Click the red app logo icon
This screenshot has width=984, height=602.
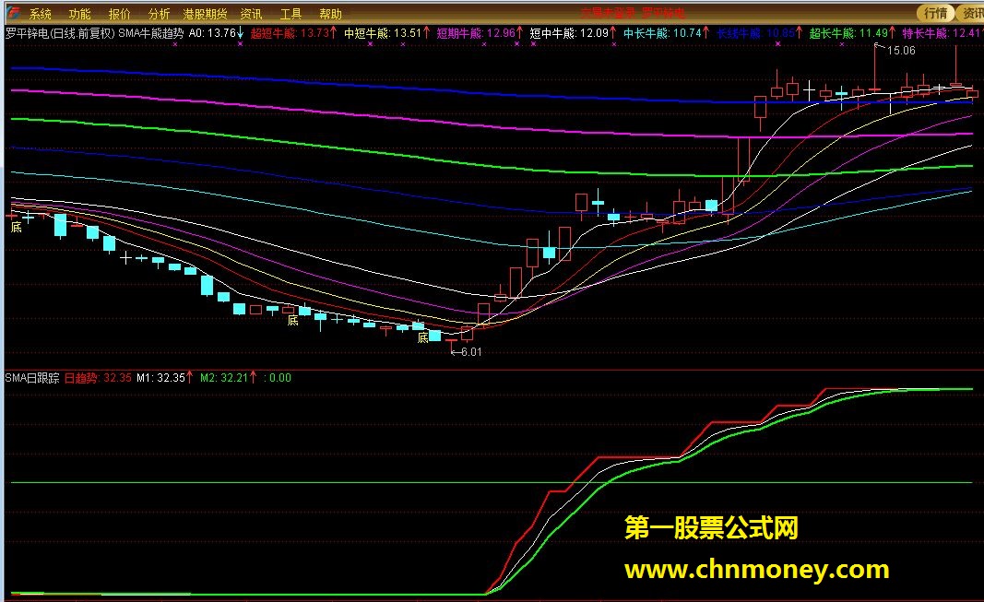point(12,13)
